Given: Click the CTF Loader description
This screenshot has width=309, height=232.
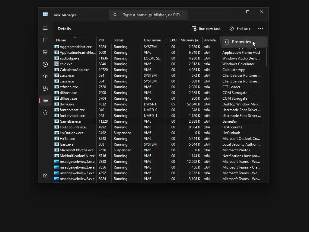Looking at the screenshot, I should coord(231,87).
